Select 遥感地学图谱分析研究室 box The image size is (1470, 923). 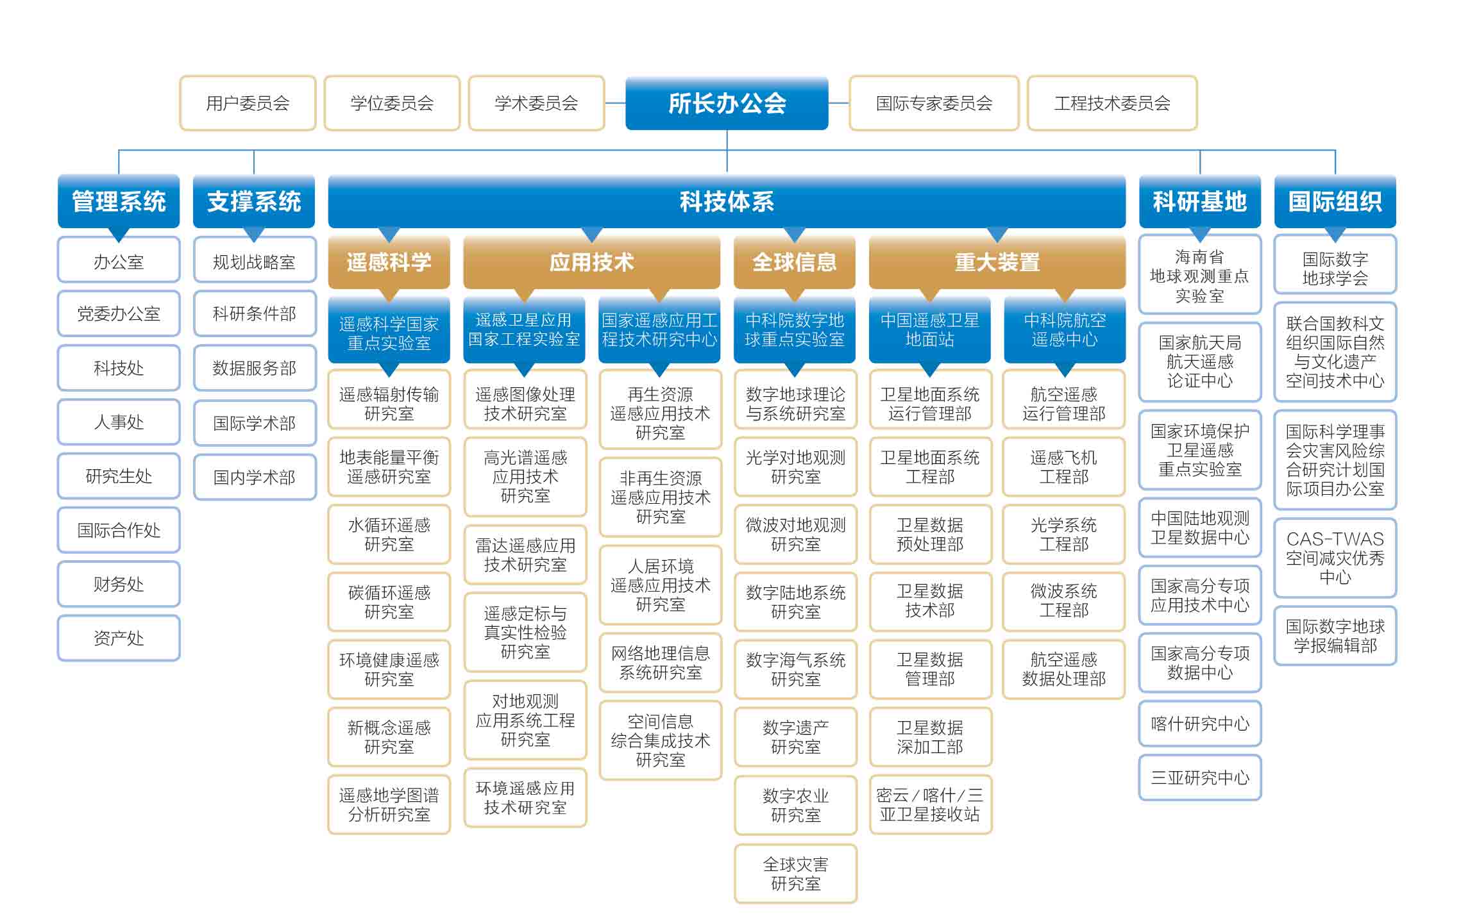[x=389, y=804]
